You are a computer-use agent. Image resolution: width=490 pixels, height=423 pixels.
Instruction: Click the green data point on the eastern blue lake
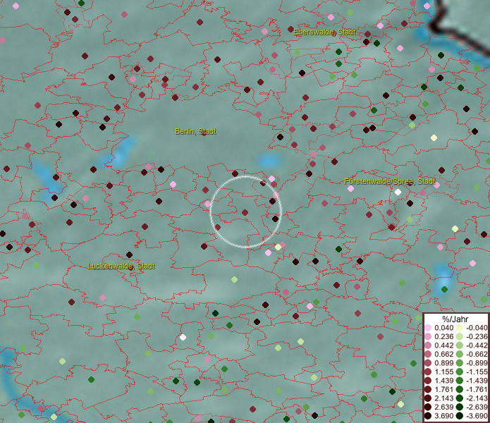click(444, 289)
